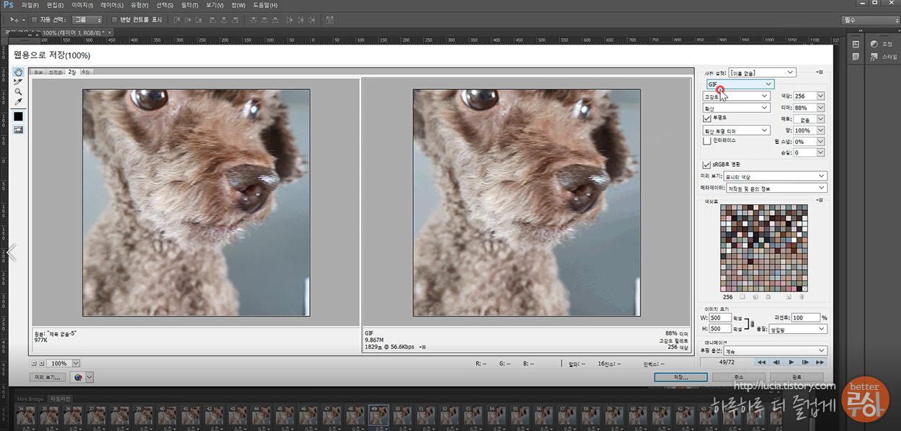Toggle slices visibility icon
The image size is (901, 431).
19,130
